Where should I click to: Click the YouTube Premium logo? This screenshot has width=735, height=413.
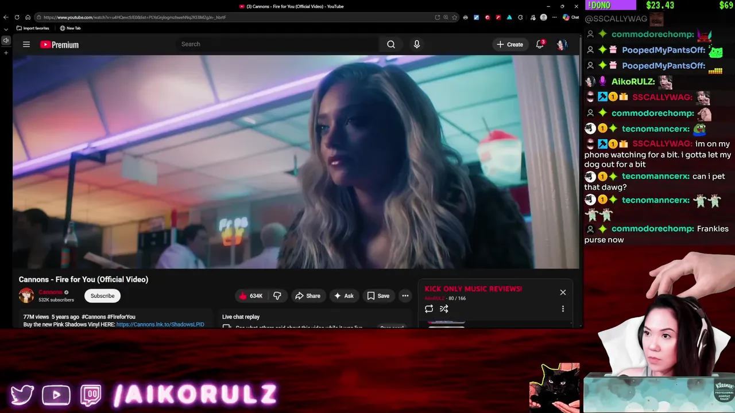pos(59,45)
